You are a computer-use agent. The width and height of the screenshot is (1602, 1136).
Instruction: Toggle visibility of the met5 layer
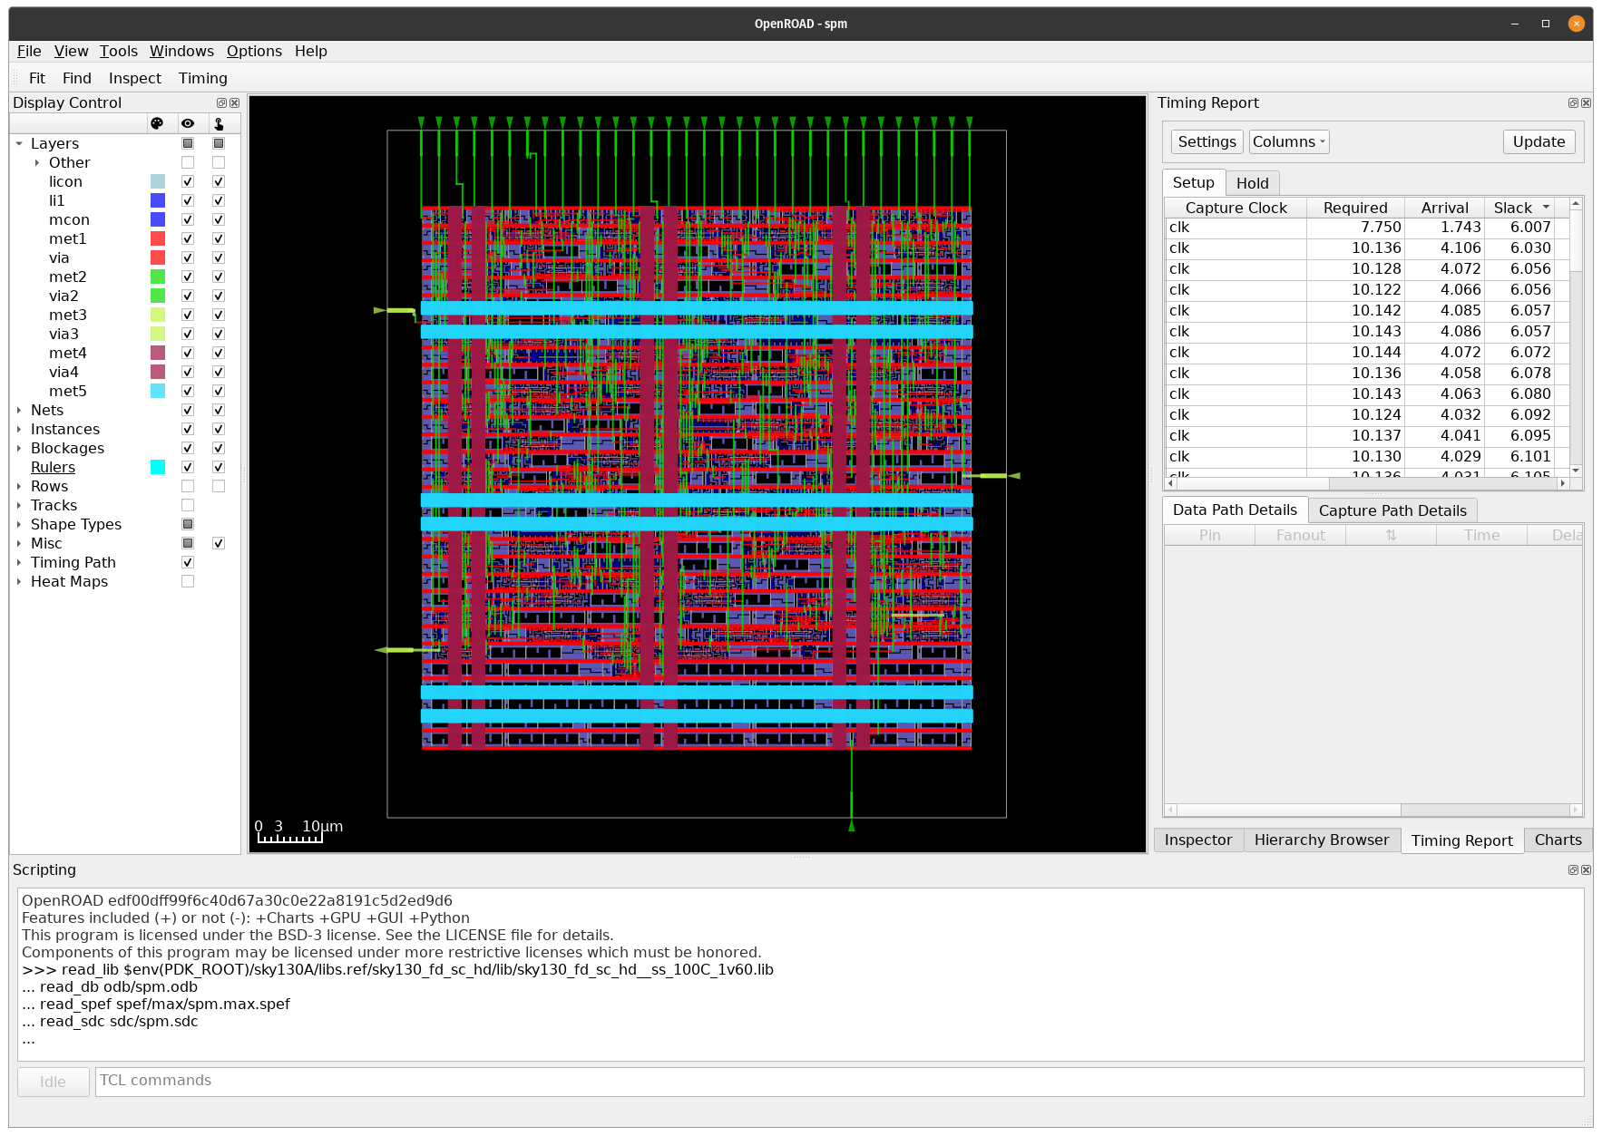coord(188,391)
